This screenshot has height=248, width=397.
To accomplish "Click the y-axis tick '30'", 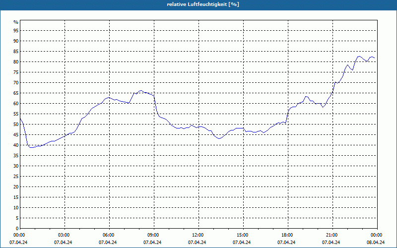I will (x=16, y=166).
